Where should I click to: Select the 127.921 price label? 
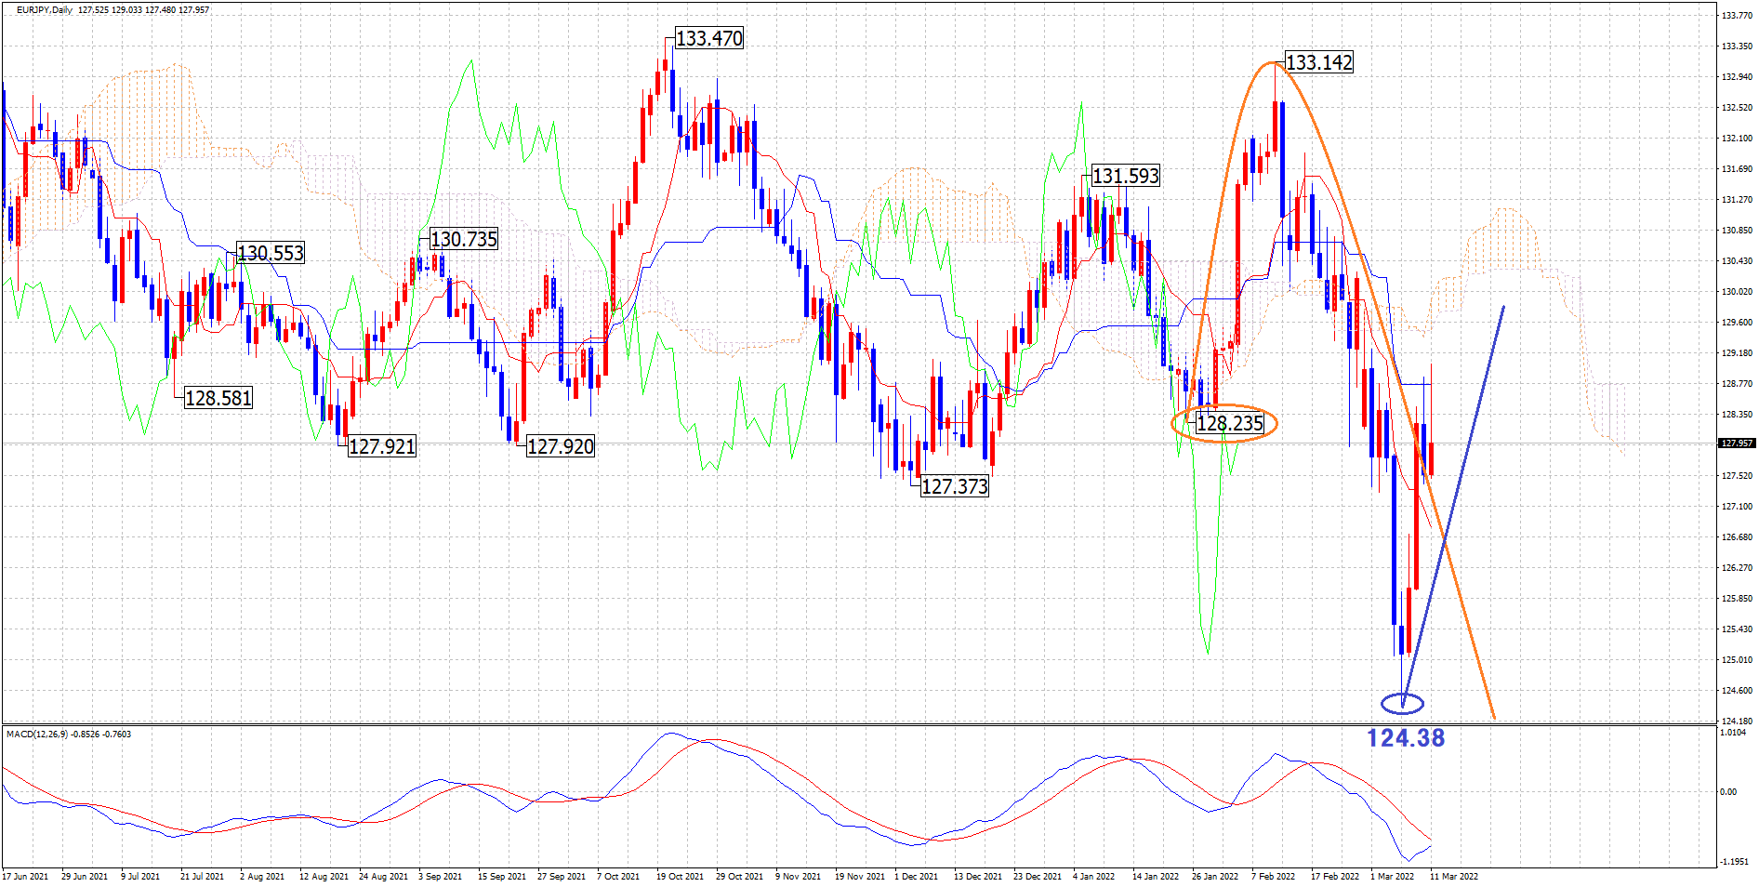381,446
